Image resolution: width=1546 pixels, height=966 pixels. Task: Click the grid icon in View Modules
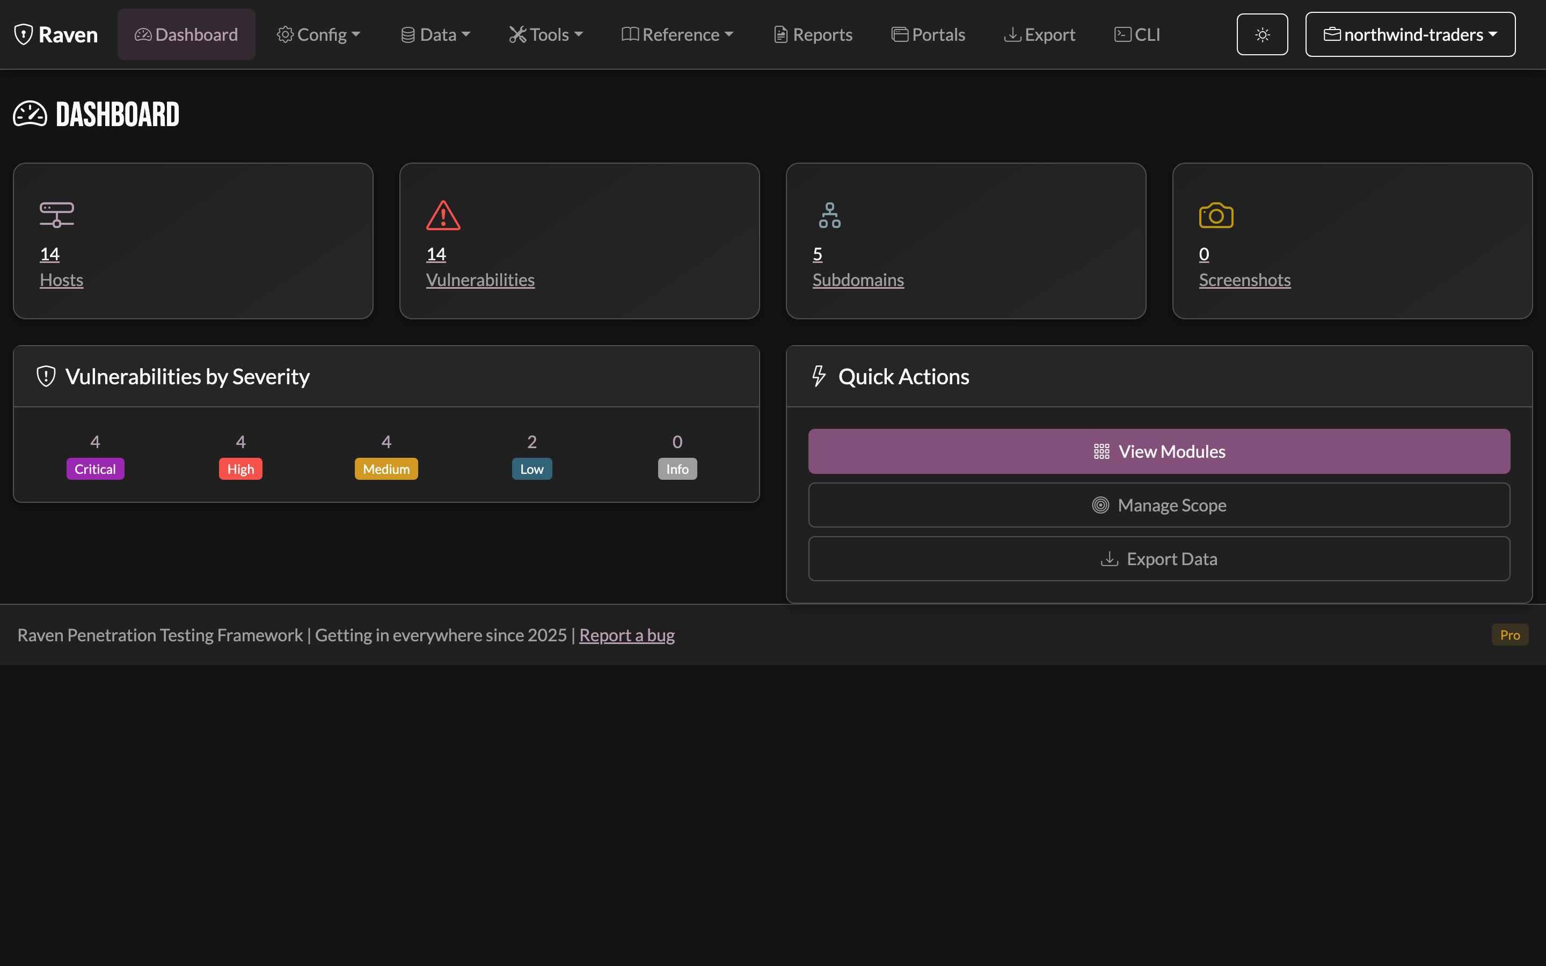tap(1102, 452)
